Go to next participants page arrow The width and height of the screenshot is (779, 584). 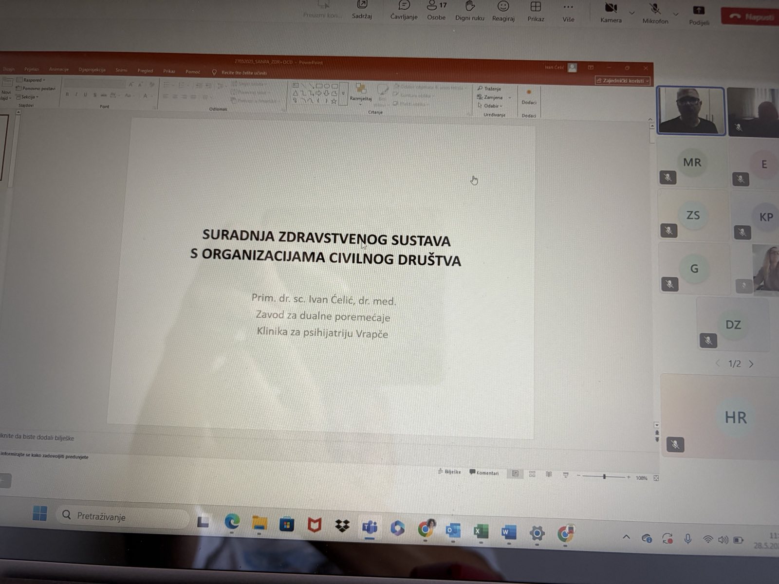click(751, 364)
